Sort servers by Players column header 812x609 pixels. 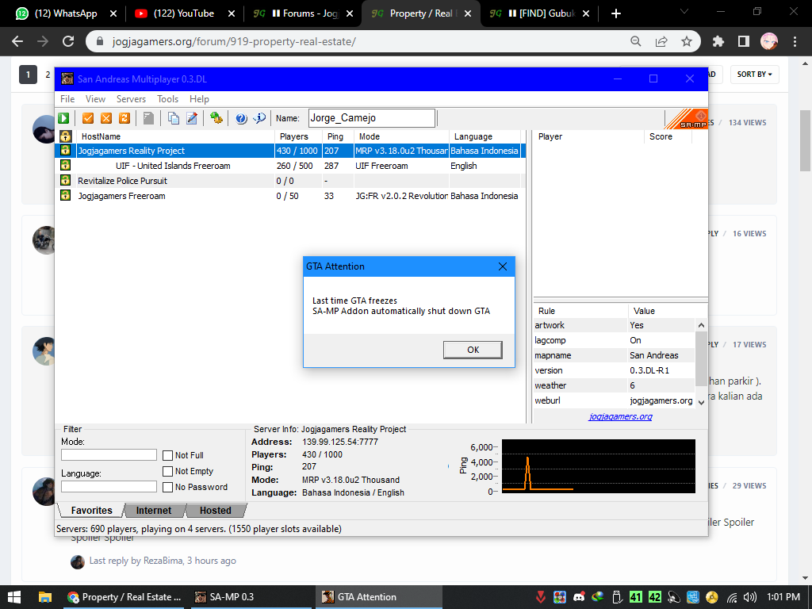click(298, 136)
